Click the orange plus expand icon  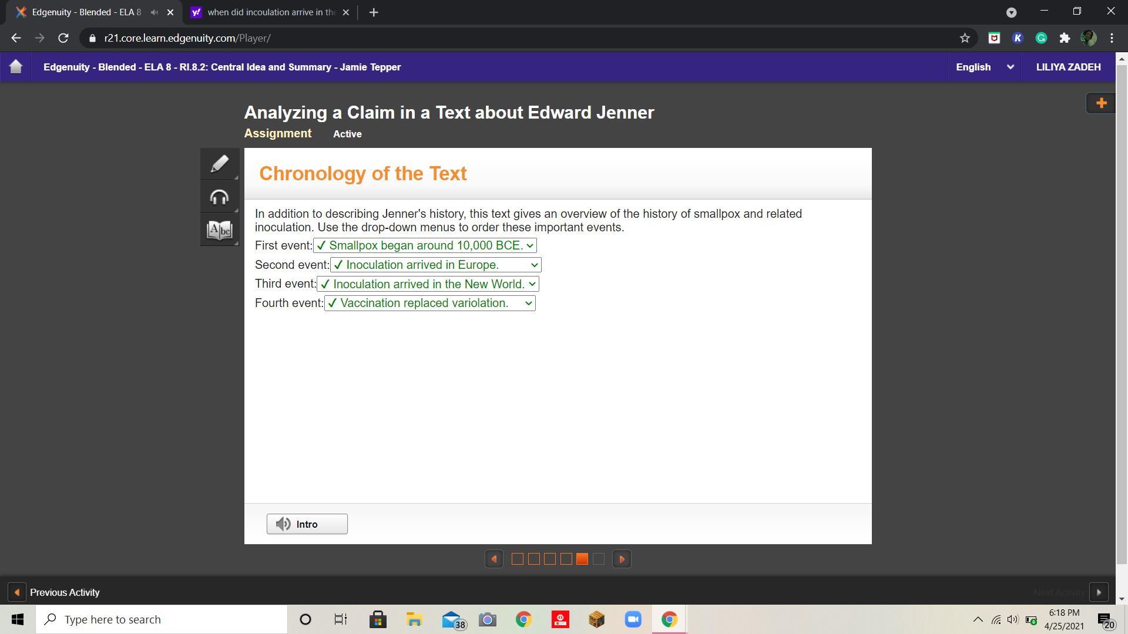click(1101, 103)
